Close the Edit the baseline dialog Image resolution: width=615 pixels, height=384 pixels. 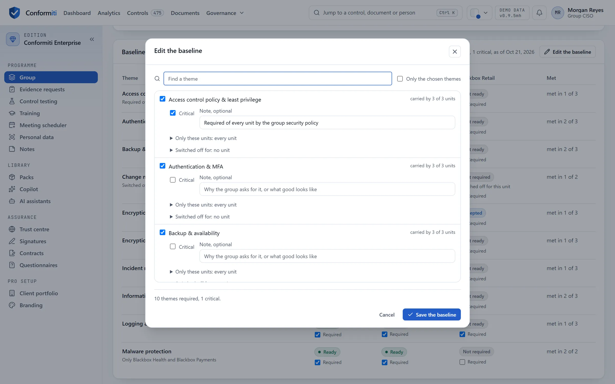tap(455, 51)
